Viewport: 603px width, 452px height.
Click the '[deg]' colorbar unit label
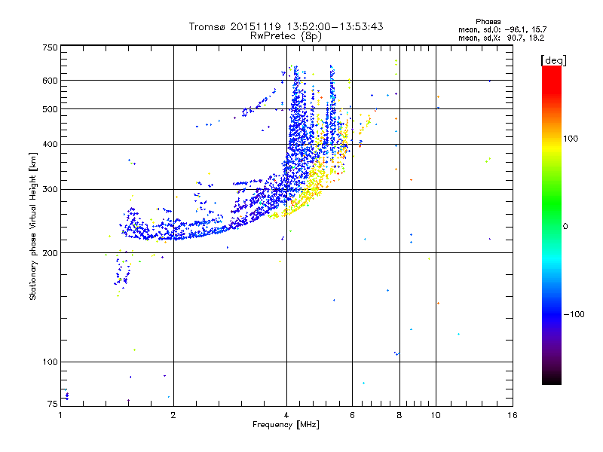pyautogui.click(x=553, y=61)
